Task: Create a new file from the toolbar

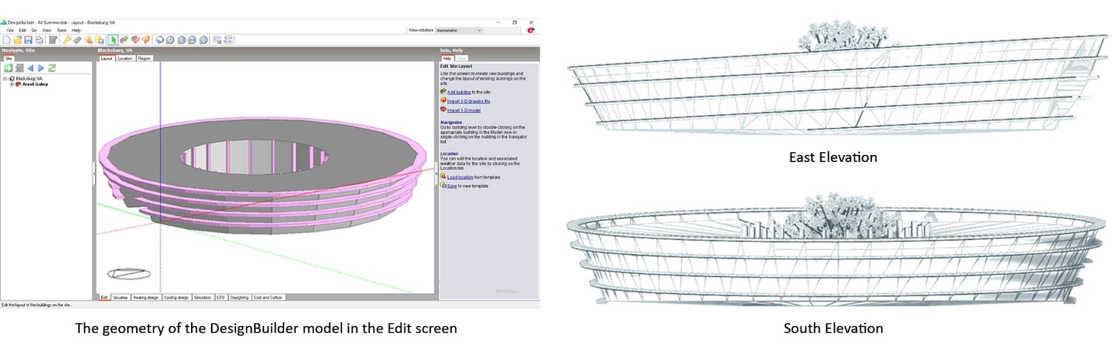Action: [6, 40]
